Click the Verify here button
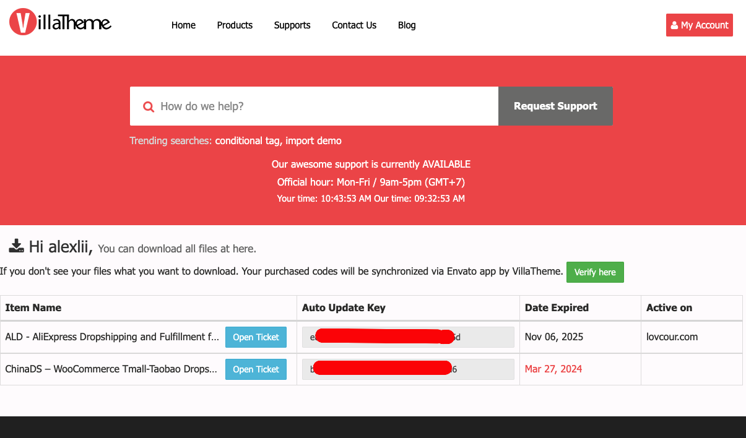Viewport: 746px width, 438px height. [595, 272]
